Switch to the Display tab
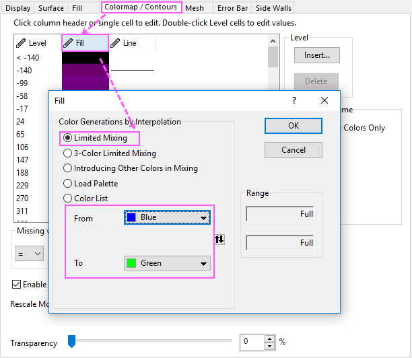The image size is (412, 358). tap(18, 8)
